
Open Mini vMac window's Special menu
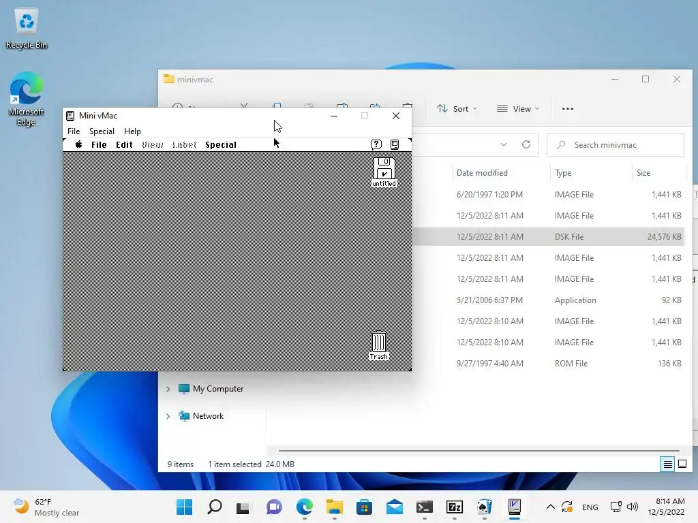[102, 131]
